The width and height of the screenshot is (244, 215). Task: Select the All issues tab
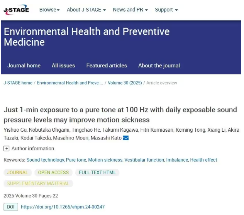point(63,65)
